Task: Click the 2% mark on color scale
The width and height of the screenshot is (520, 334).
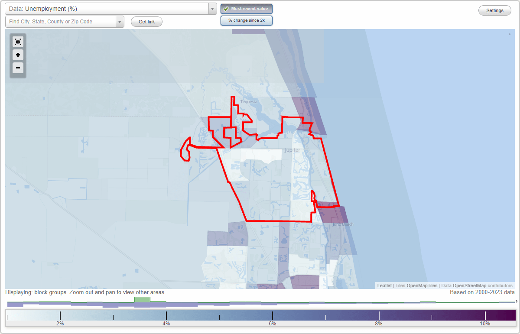Action: 60,324
